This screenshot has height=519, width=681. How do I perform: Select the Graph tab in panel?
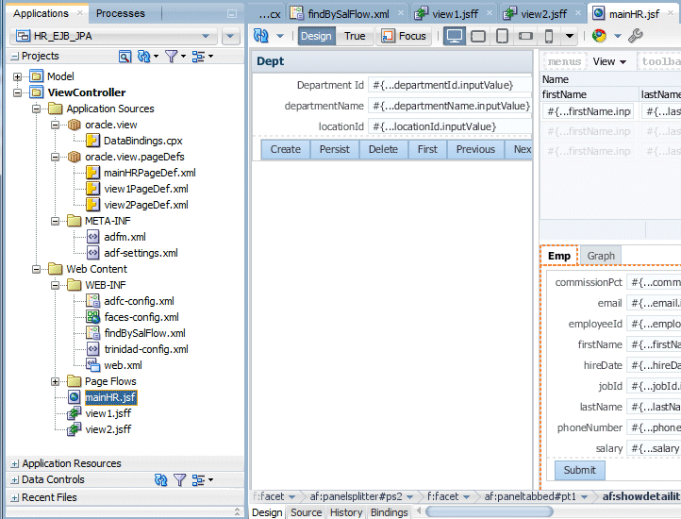(x=601, y=256)
